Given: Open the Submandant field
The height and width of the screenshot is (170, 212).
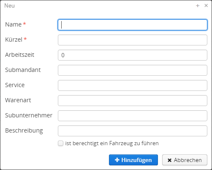Looking at the screenshot, I should 133,70.
